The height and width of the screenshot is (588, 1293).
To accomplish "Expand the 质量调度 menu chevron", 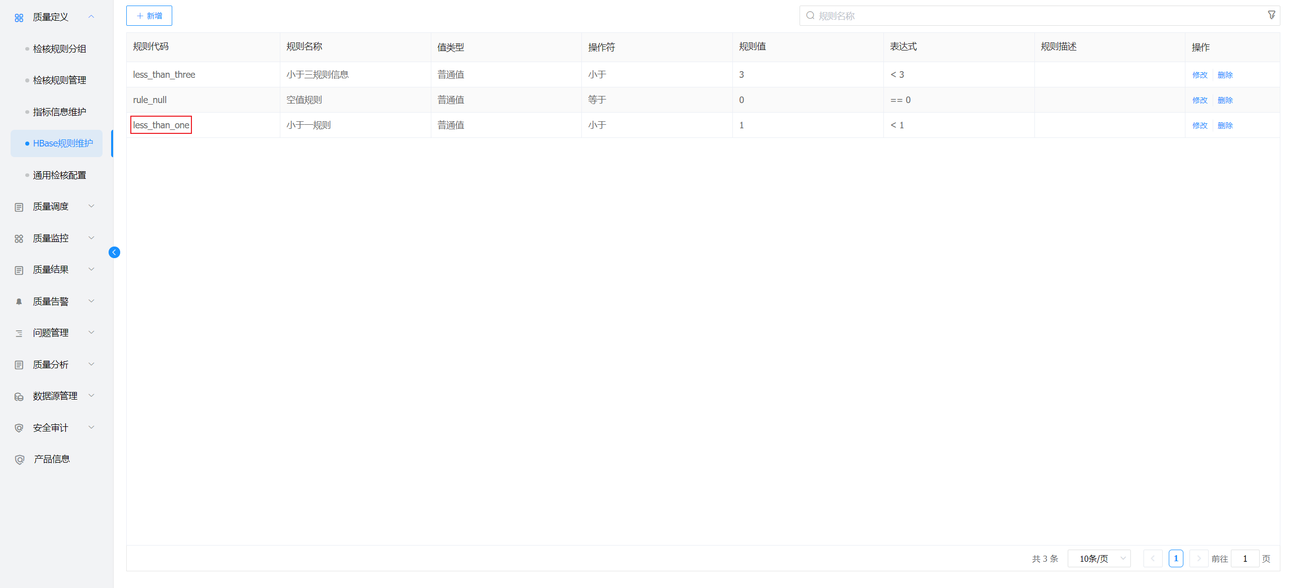I will pyautogui.click(x=91, y=206).
